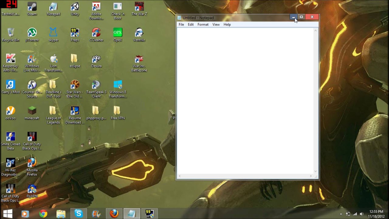This screenshot has height=219, width=389.
Task: Select the Steam desktop icon
Action: 32,9
